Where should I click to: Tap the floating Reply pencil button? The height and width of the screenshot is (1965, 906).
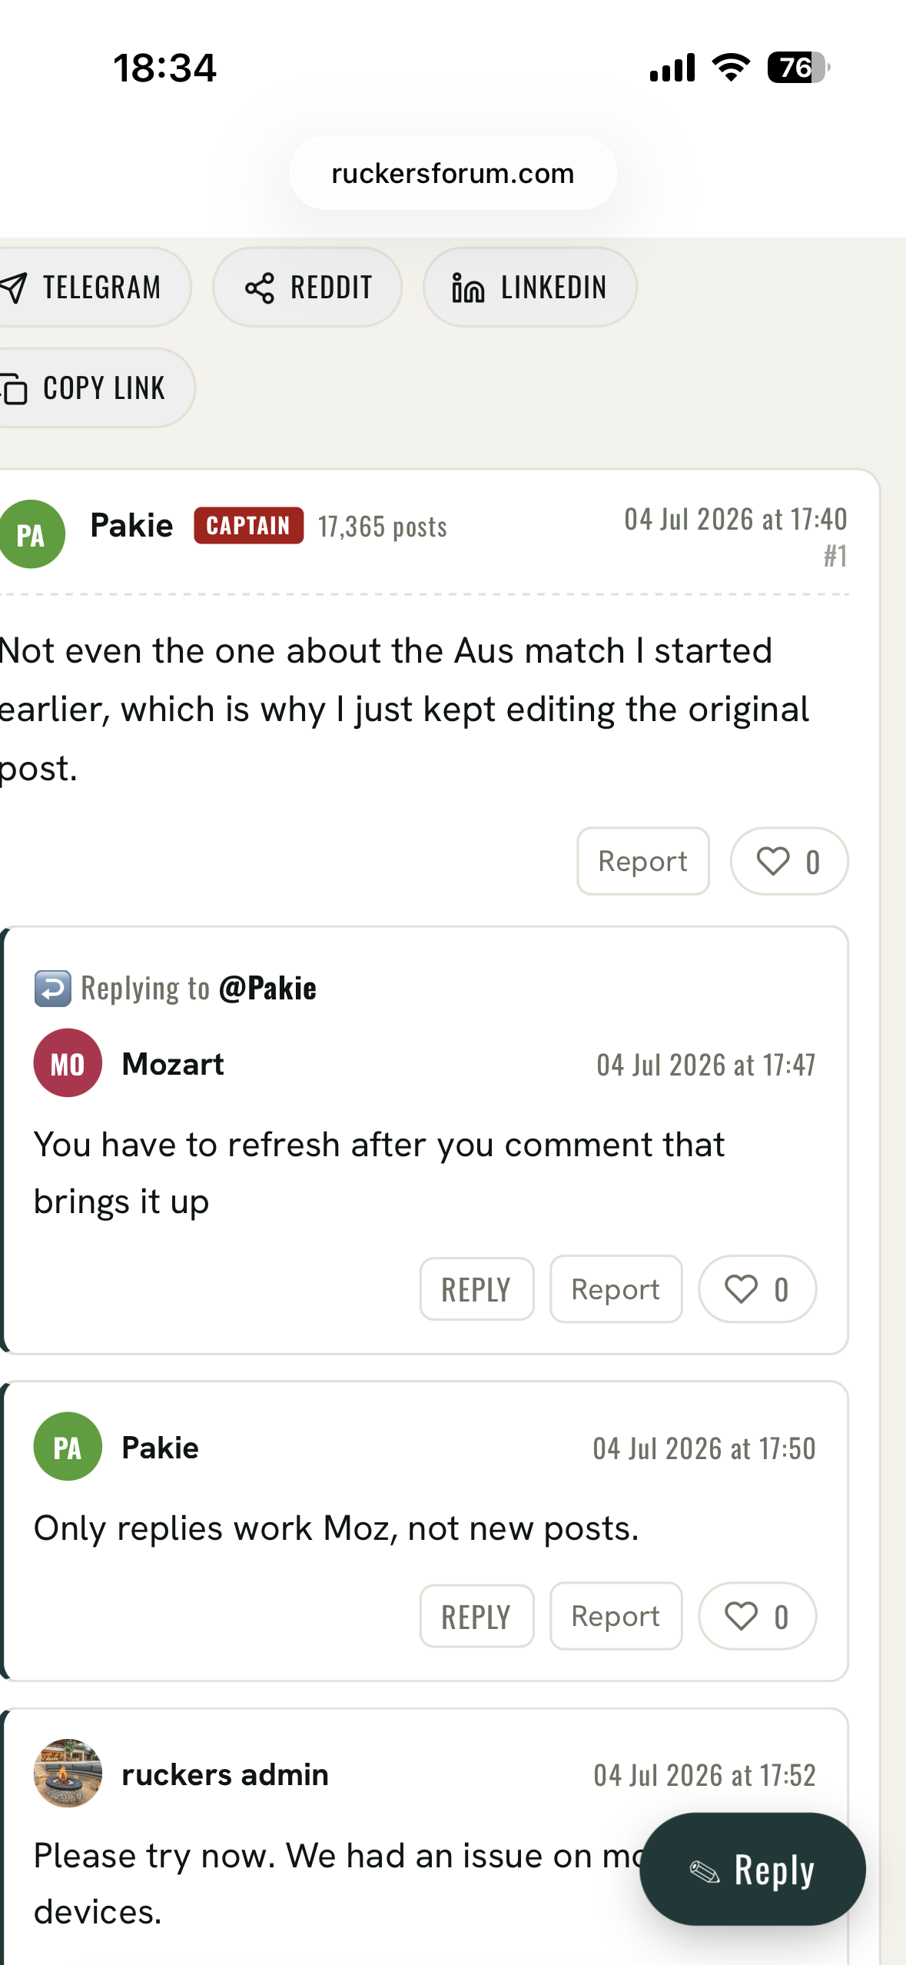coord(752,1869)
